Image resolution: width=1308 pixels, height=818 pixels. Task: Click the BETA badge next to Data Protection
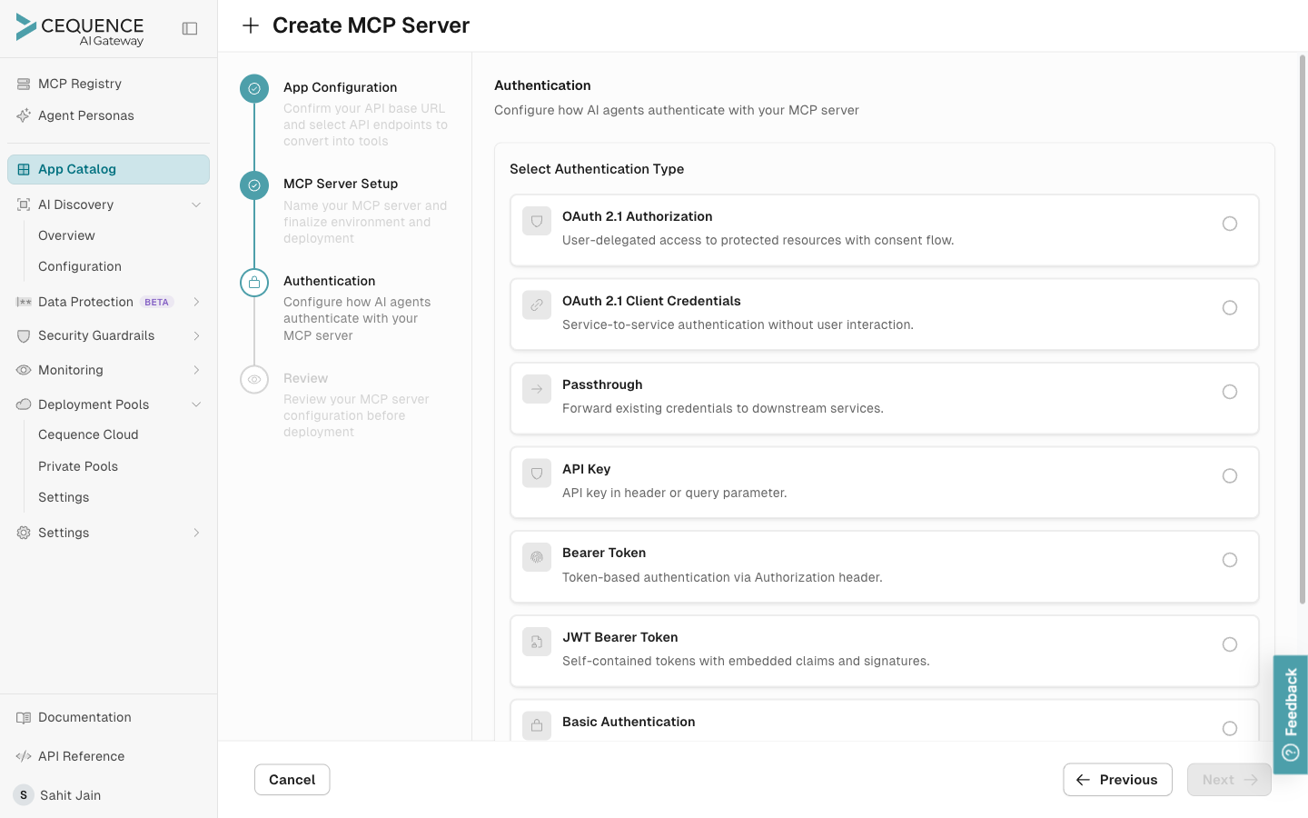coord(156,302)
